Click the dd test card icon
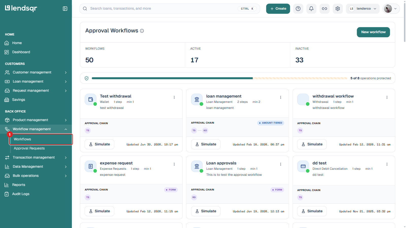The height and width of the screenshot is (228, 406). pos(303,166)
